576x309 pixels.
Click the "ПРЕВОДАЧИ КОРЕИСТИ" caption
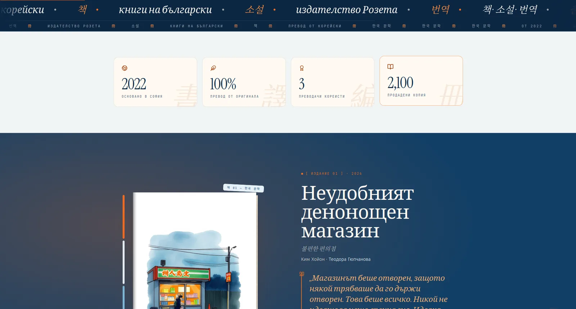(x=322, y=97)
